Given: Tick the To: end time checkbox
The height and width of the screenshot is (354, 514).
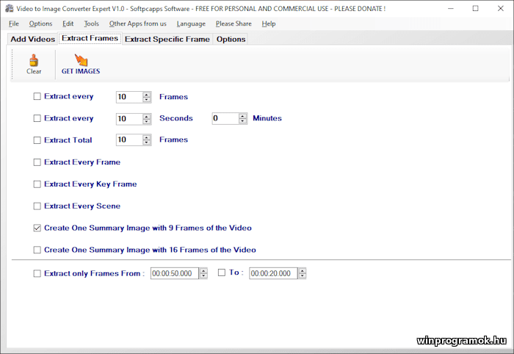Looking at the screenshot, I should pyautogui.click(x=222, y=272).
